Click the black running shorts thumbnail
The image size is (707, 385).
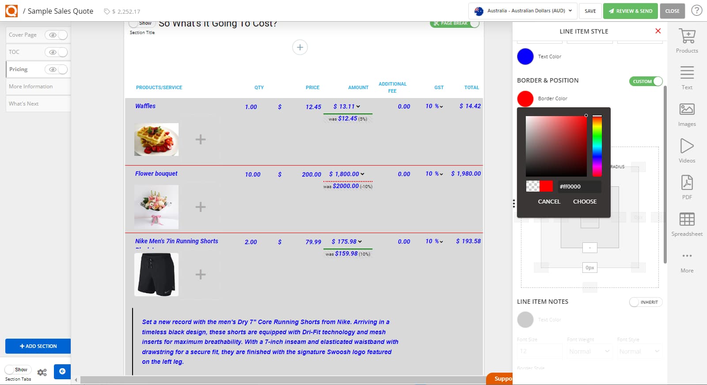[156, 275]
